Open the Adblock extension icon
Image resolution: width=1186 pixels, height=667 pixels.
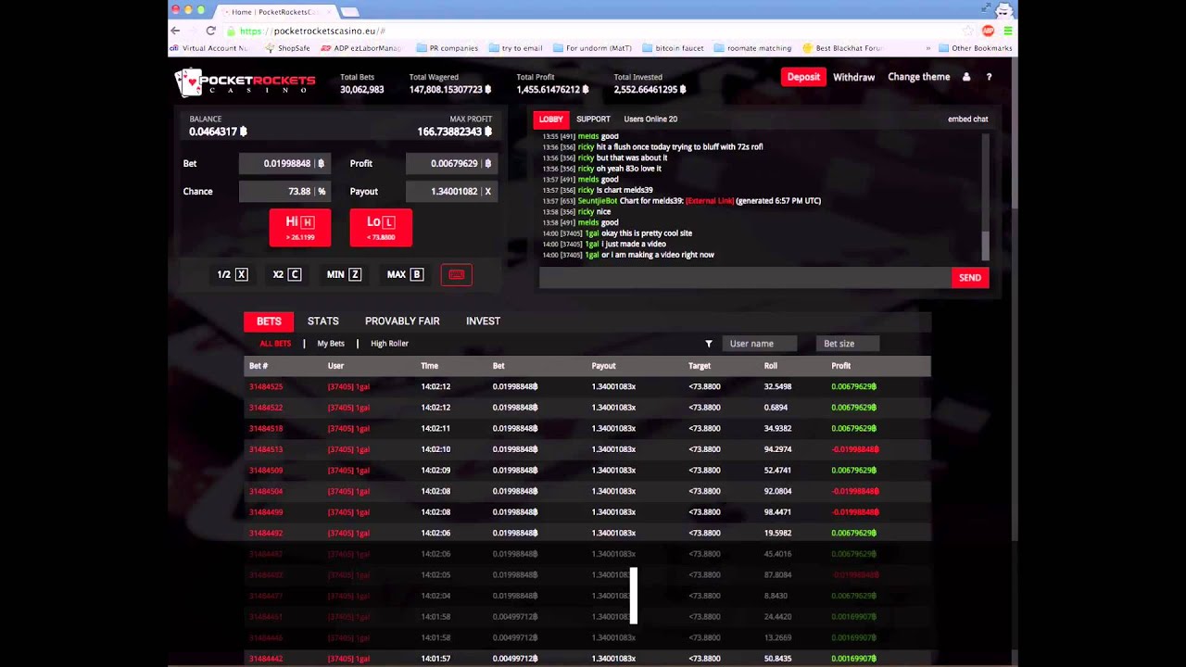click(x=988, y=31)
